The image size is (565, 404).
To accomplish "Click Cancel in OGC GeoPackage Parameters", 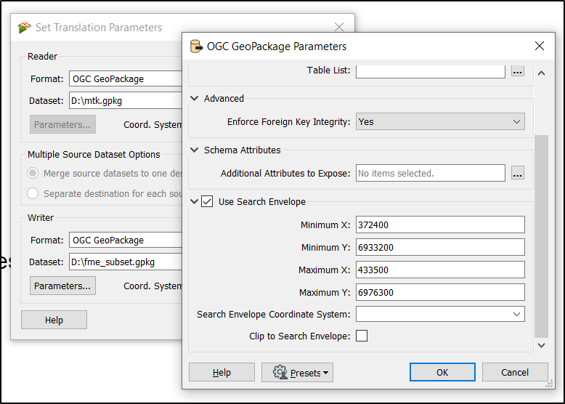I will pos(515,372).
